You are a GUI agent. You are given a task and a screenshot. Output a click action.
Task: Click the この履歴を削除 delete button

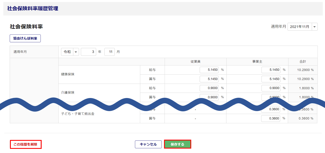click(26, 144)
